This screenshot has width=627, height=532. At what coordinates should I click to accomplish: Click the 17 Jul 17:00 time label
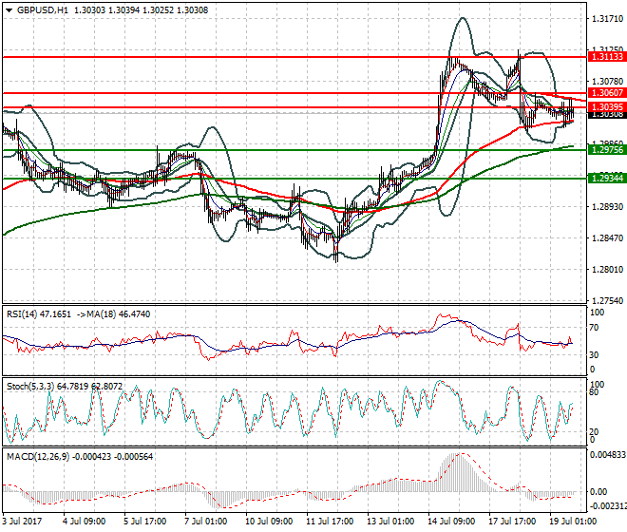point(512,522)
